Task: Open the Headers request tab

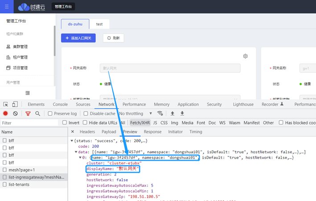Action: click(87, 132)
